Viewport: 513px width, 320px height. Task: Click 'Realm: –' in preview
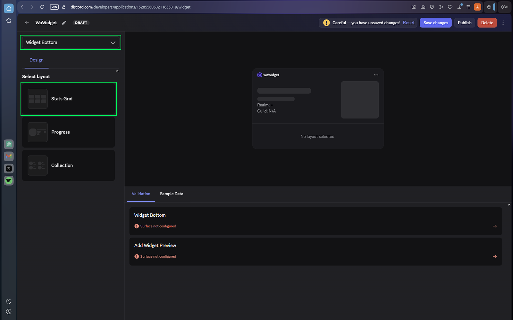[265, 105]
